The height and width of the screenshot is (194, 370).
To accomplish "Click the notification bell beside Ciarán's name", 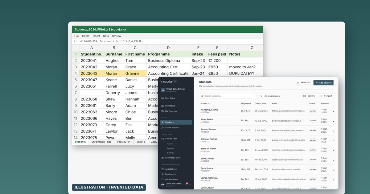I will tap(187, 184).
